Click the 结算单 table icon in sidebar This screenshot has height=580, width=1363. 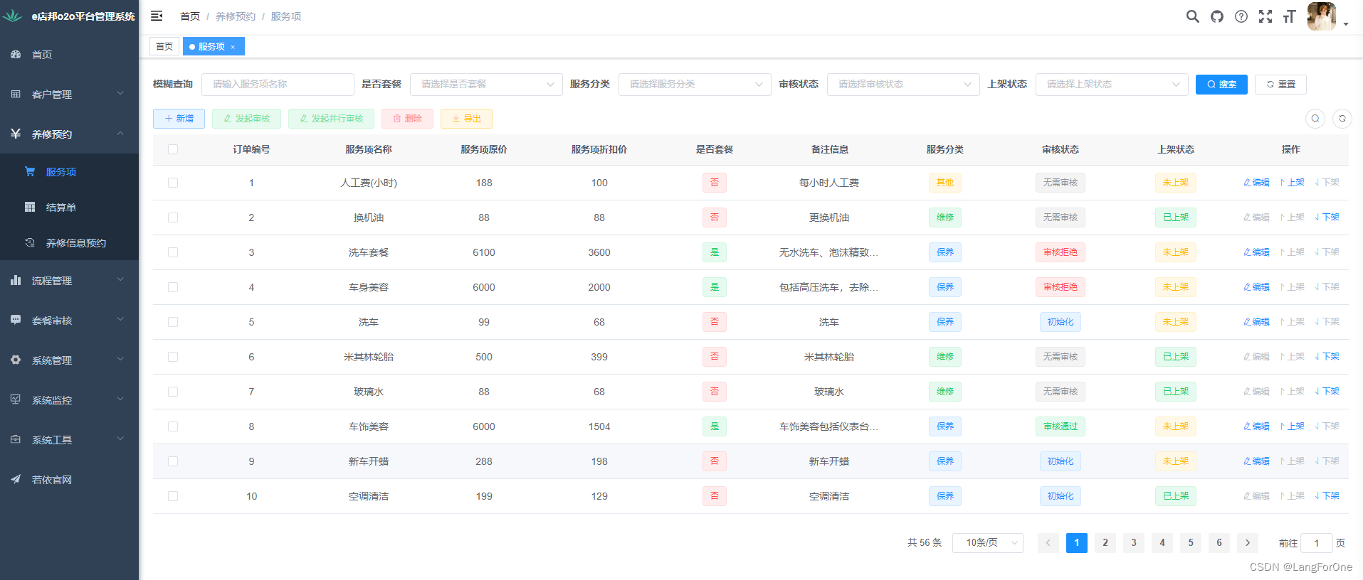click(30, 207)
